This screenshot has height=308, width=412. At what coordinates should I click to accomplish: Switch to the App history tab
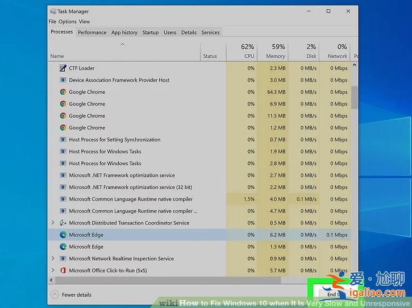(x=124, y=32)
